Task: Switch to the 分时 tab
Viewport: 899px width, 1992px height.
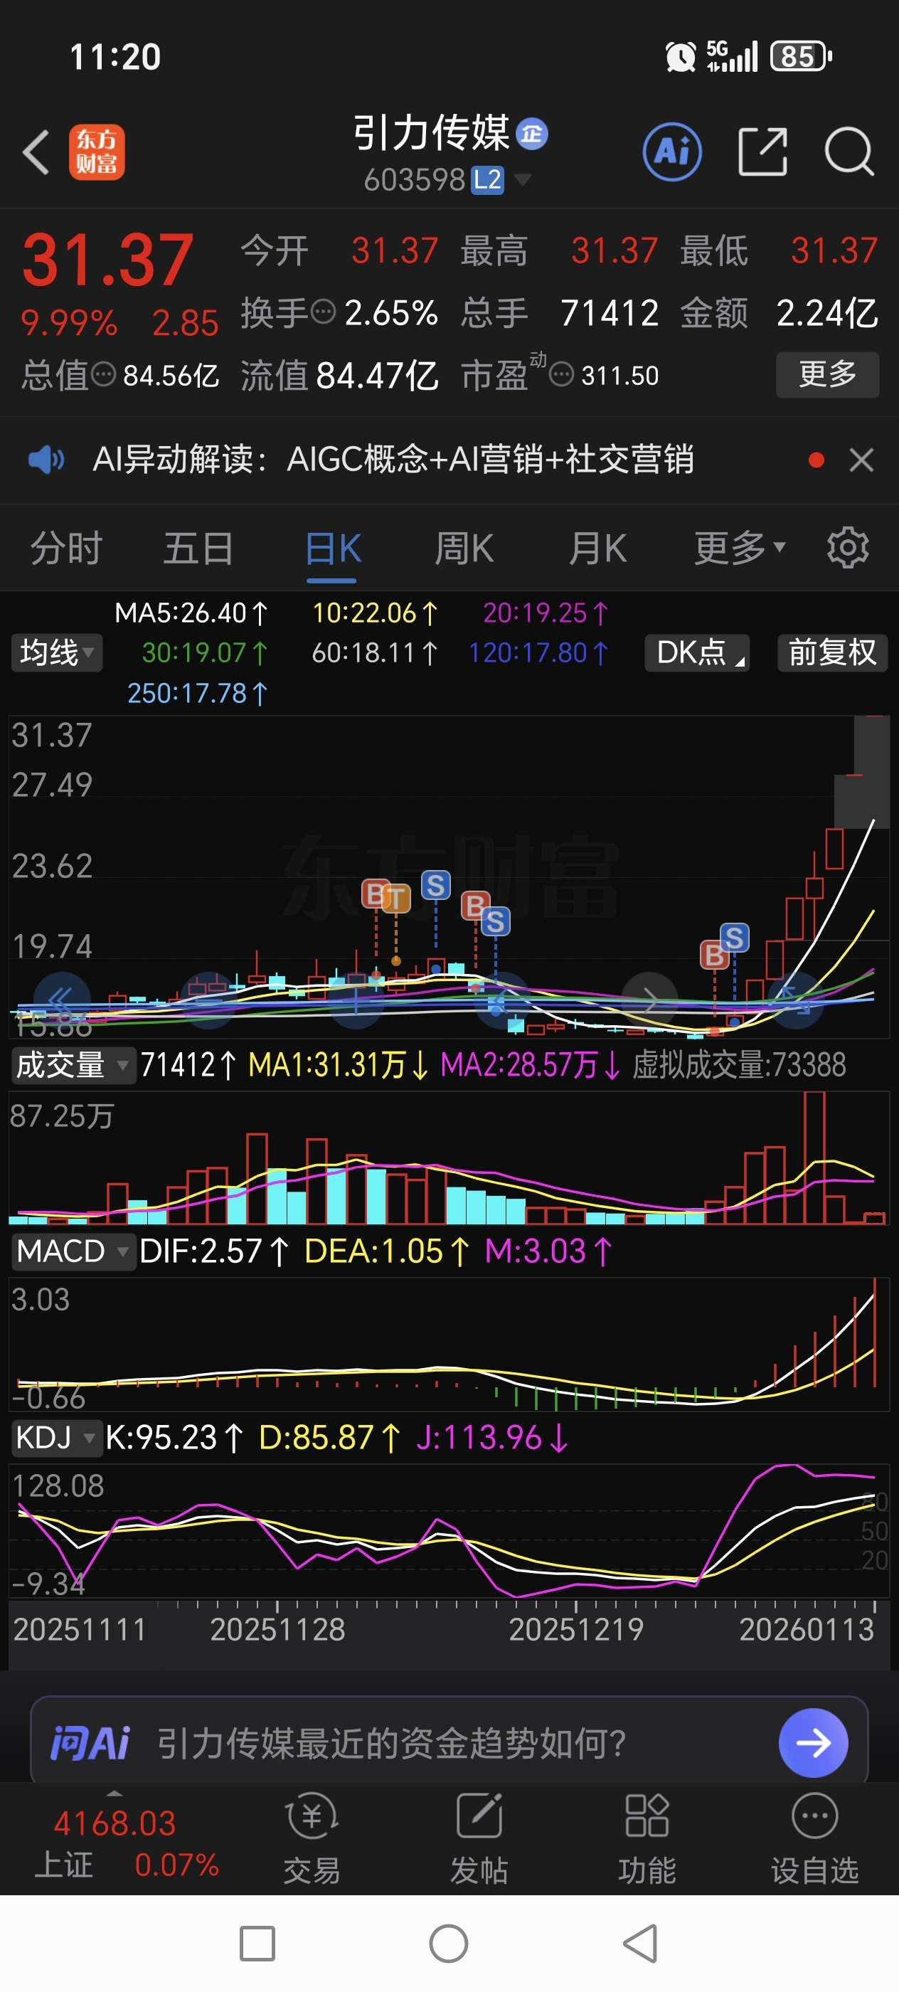Action: point(66,549)
